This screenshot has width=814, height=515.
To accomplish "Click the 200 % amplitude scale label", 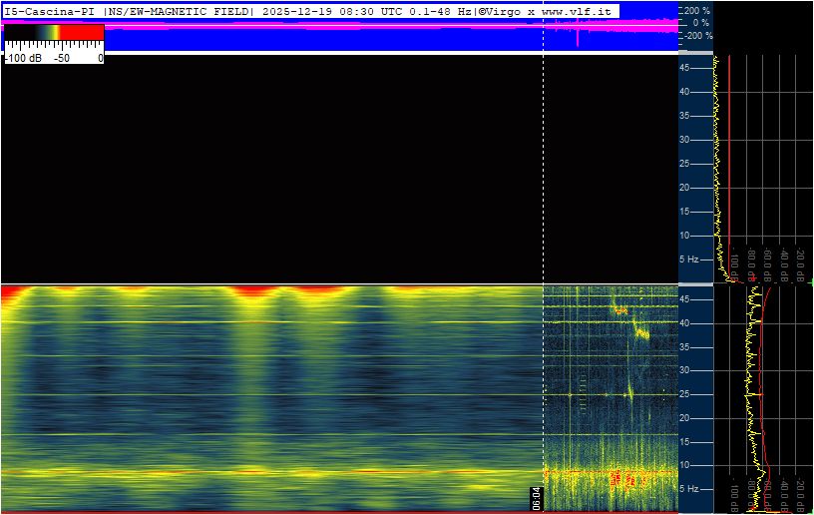I will [x=696, y=10].
